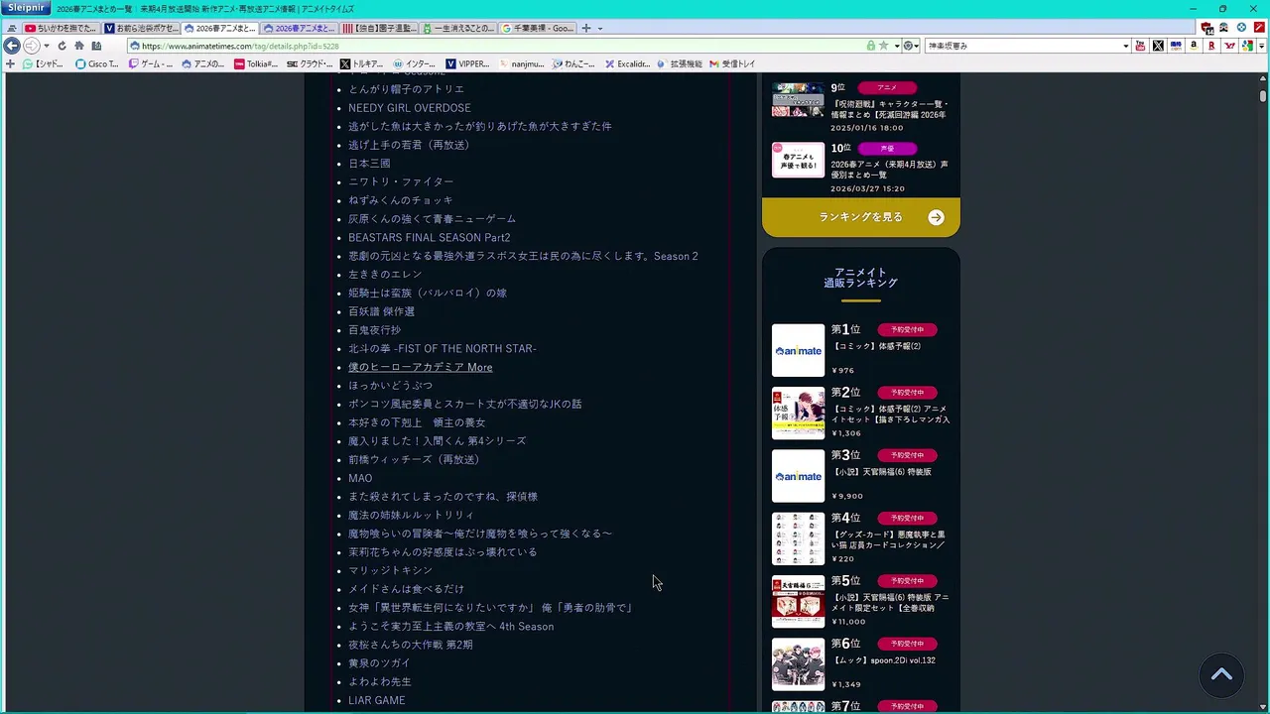1270x714 pixels.
Task: Search with the Amazon icon
Action: coord(1194,46)
